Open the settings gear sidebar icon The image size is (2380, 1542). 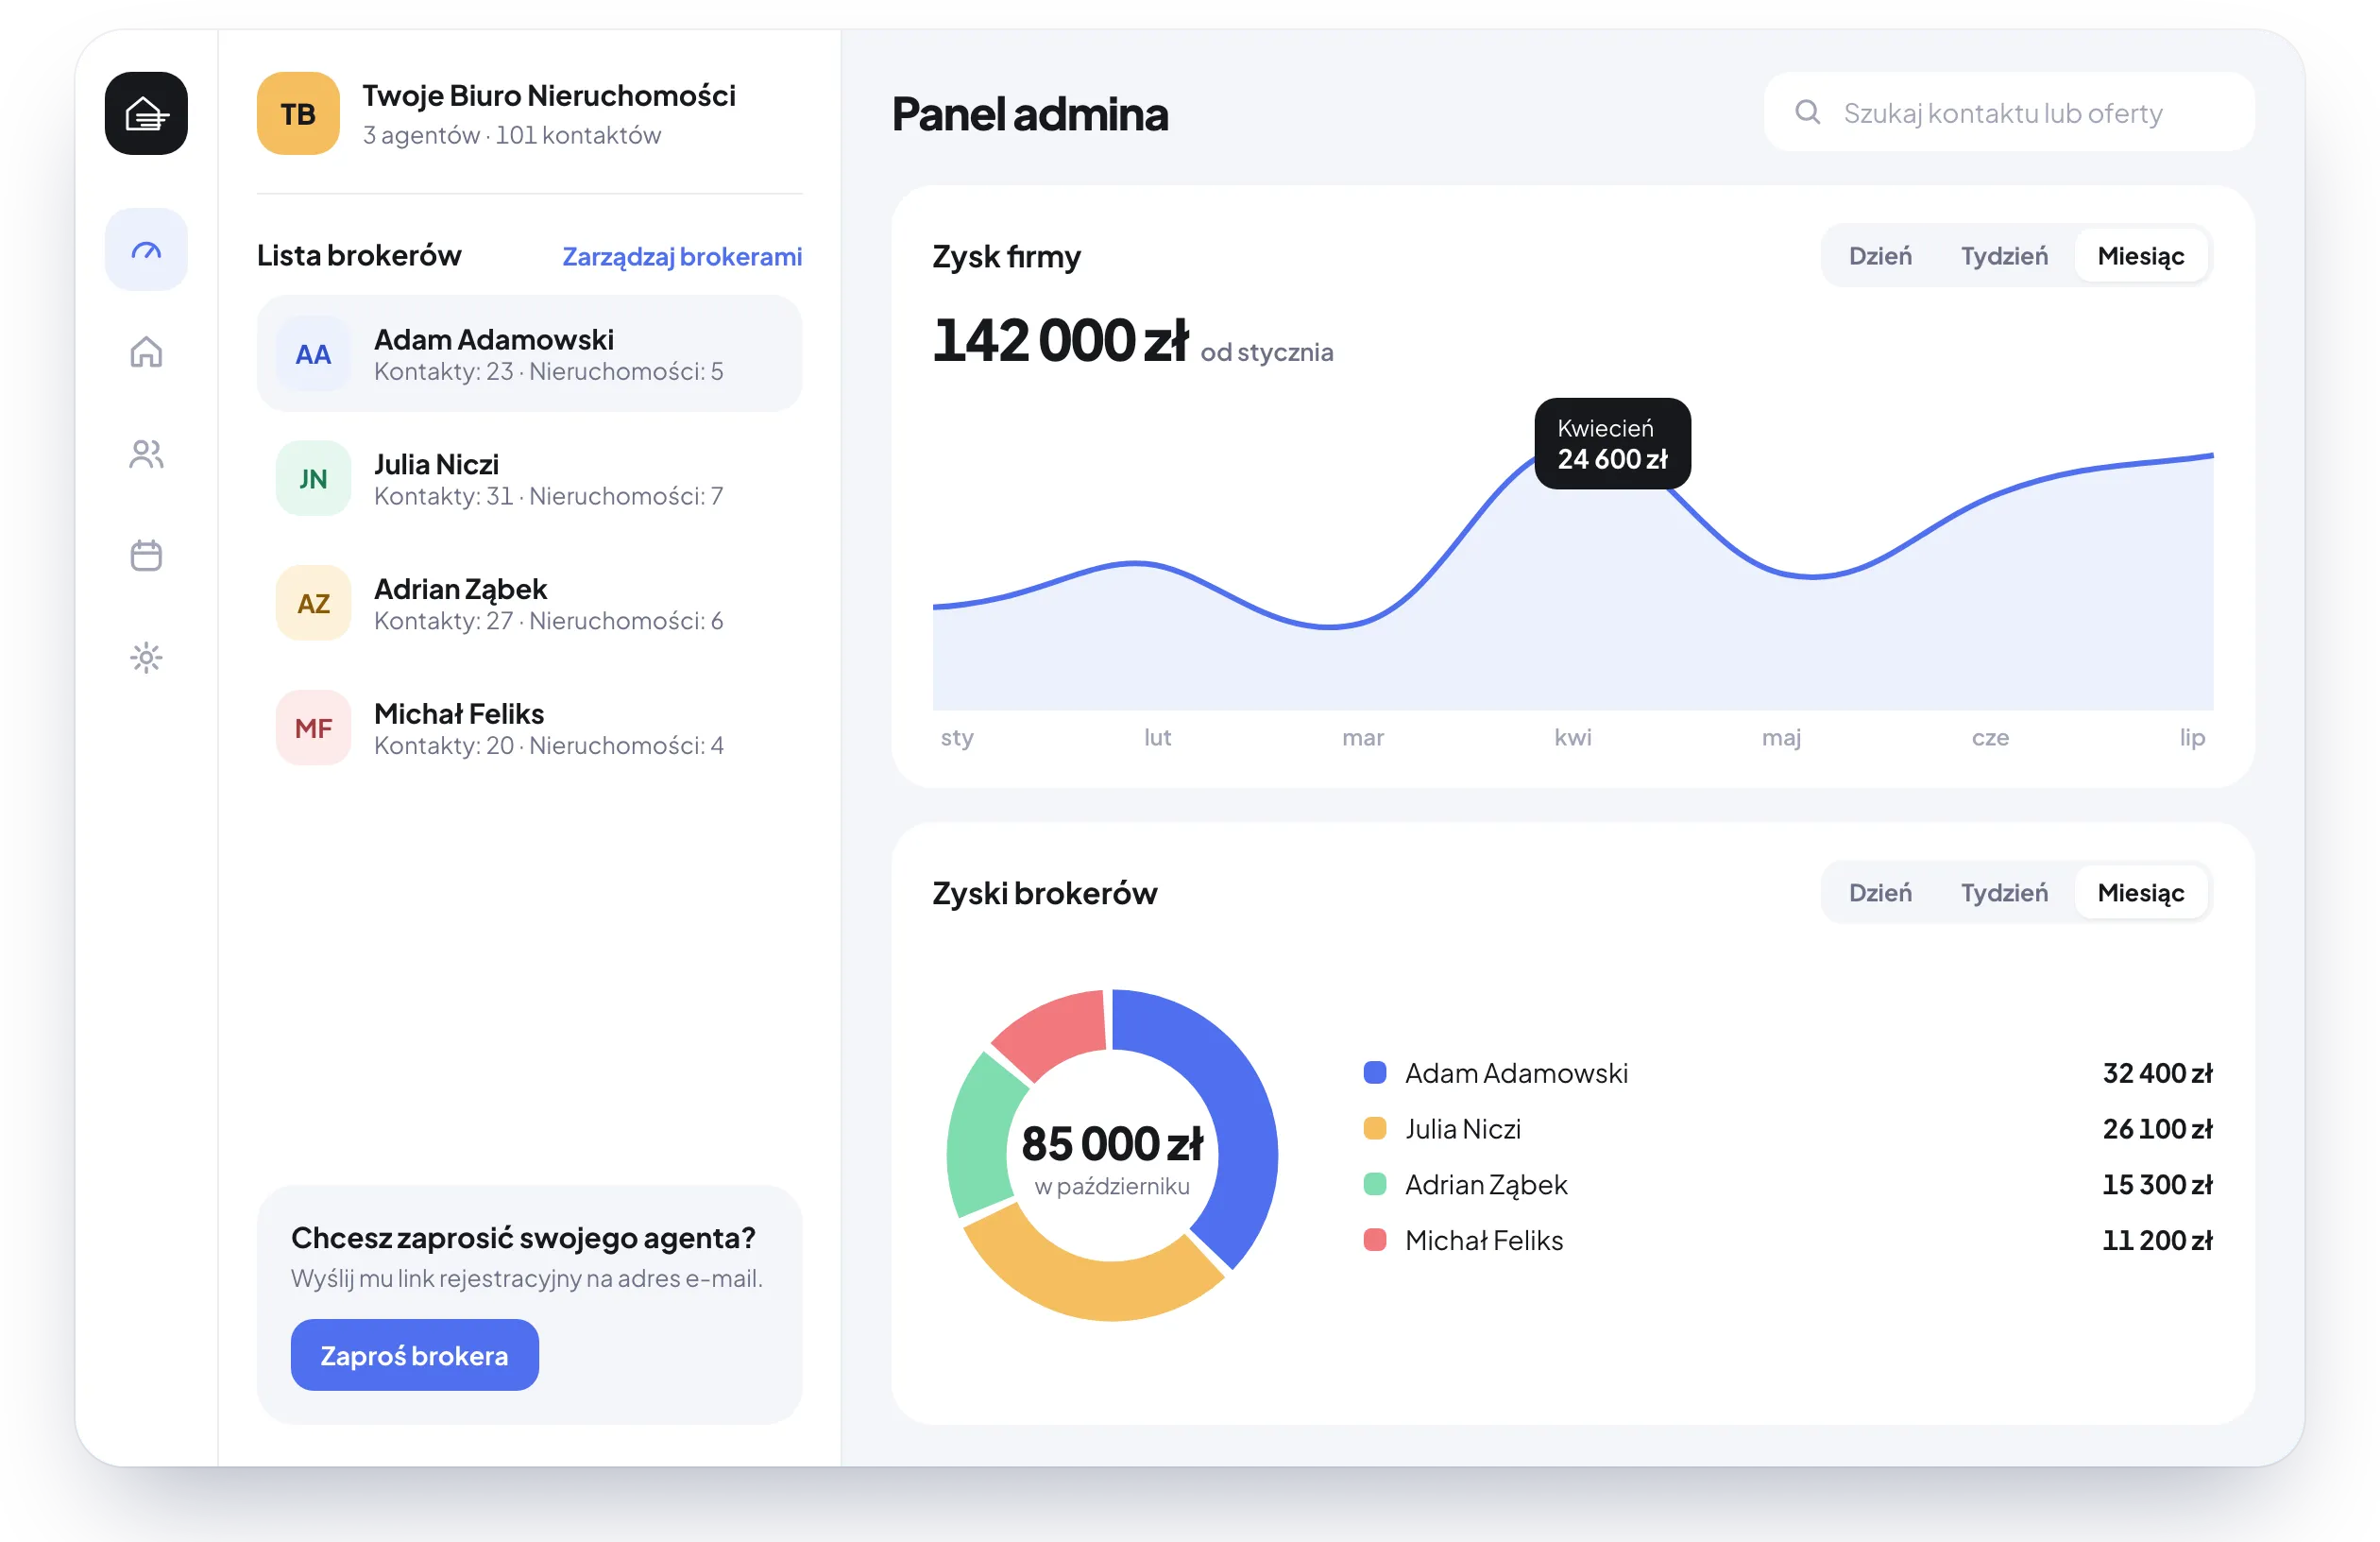point(146,658)
